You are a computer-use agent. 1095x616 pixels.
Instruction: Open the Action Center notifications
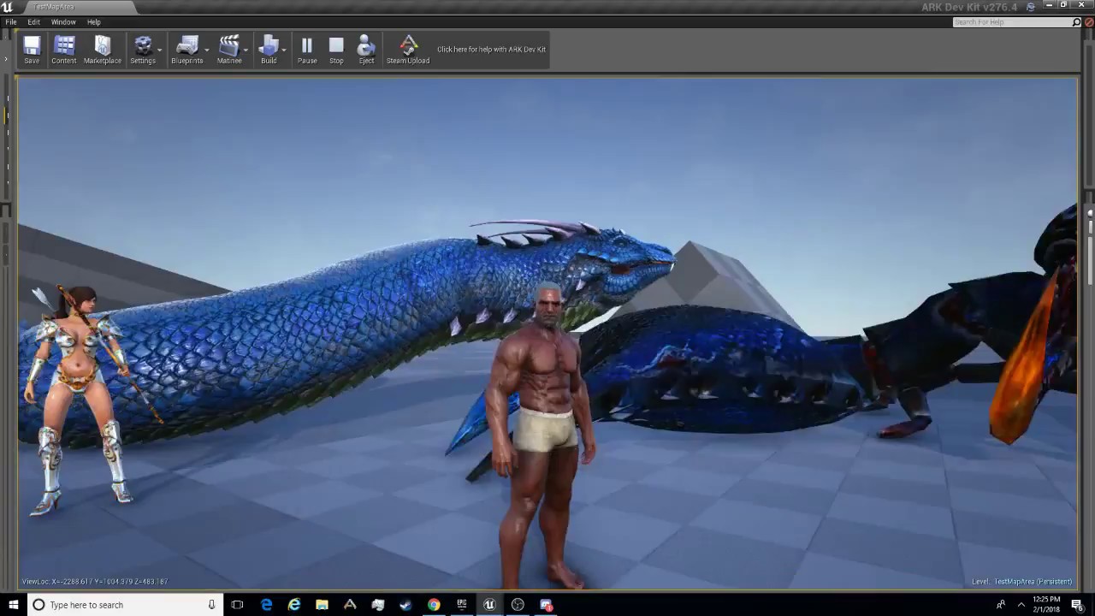pyautogui.click(x=1077, y=605)
